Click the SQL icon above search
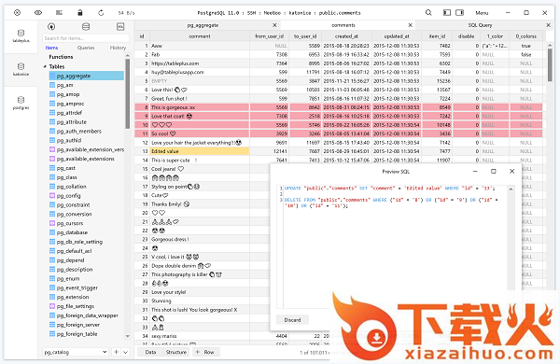560x364 pixels. pos(120,27)
